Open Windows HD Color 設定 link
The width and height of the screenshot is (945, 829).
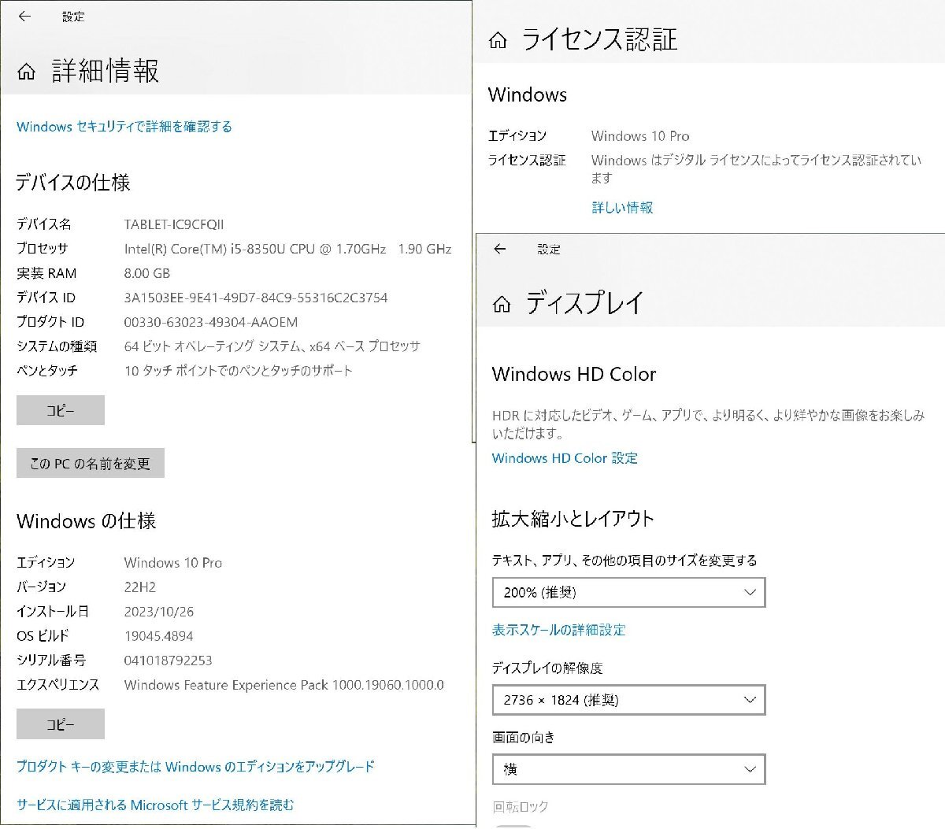tap(565, 458)
